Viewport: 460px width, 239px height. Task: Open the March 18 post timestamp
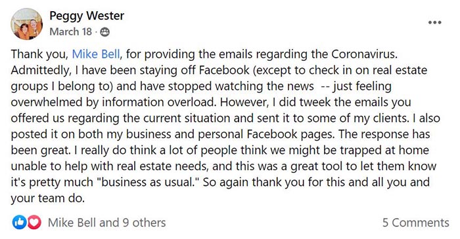point(71,31)
